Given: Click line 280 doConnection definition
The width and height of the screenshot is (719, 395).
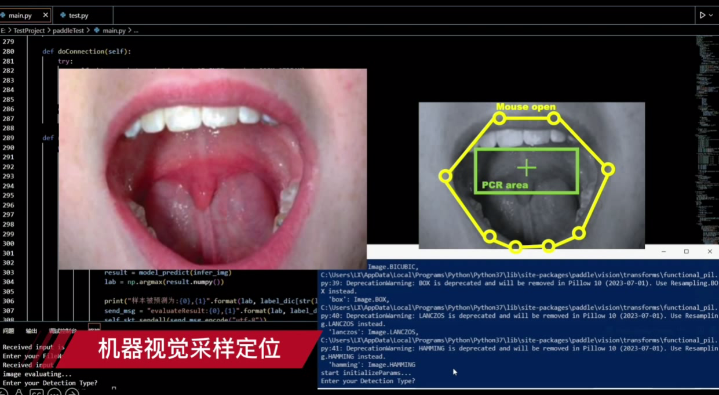Looking at the screenshot, I should pyautogui.click(x=94, y=52).
